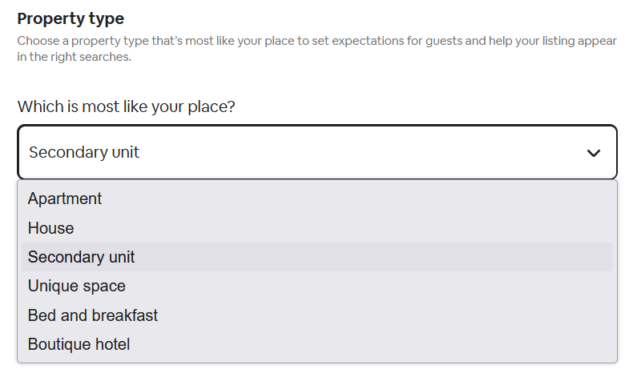Click Unique space under Secondary unit
This screenshot has width=629, height=369.
point(76,286)
